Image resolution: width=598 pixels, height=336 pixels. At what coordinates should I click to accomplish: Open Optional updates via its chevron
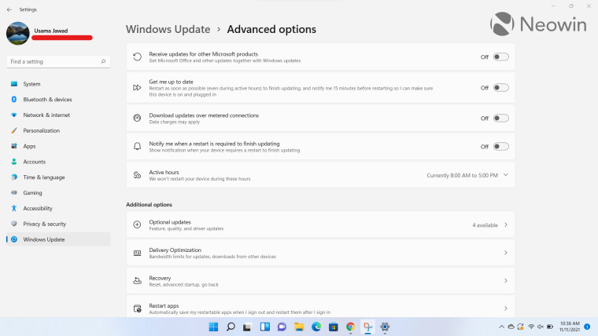point(506,225)
